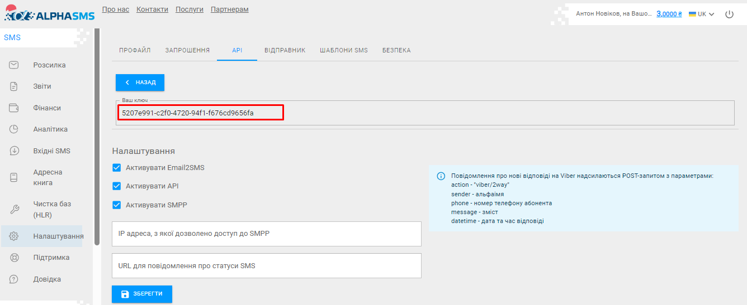Open the Підтримка lifebuoy icon
The width and height of the screenshot is (747, 305).
tap(15, 258)
